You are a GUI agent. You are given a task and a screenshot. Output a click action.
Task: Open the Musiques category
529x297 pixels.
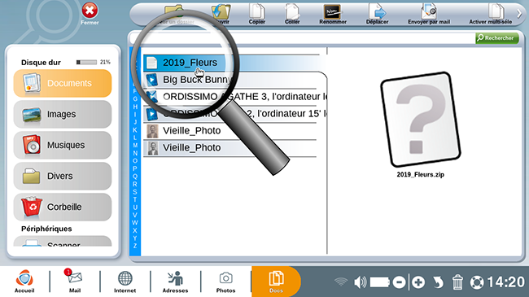point(63,145)
